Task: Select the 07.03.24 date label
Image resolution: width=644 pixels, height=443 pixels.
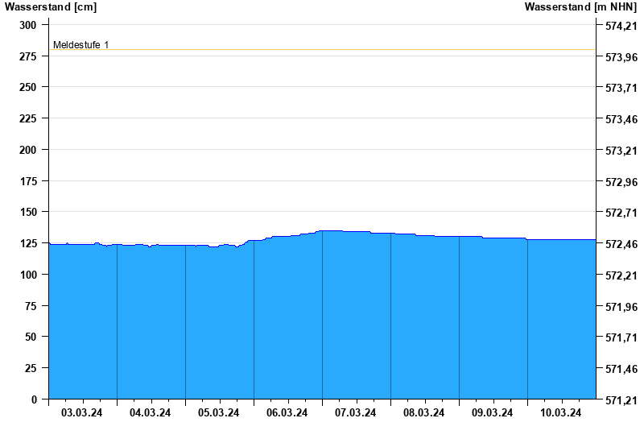Action: tap(356, 413)
